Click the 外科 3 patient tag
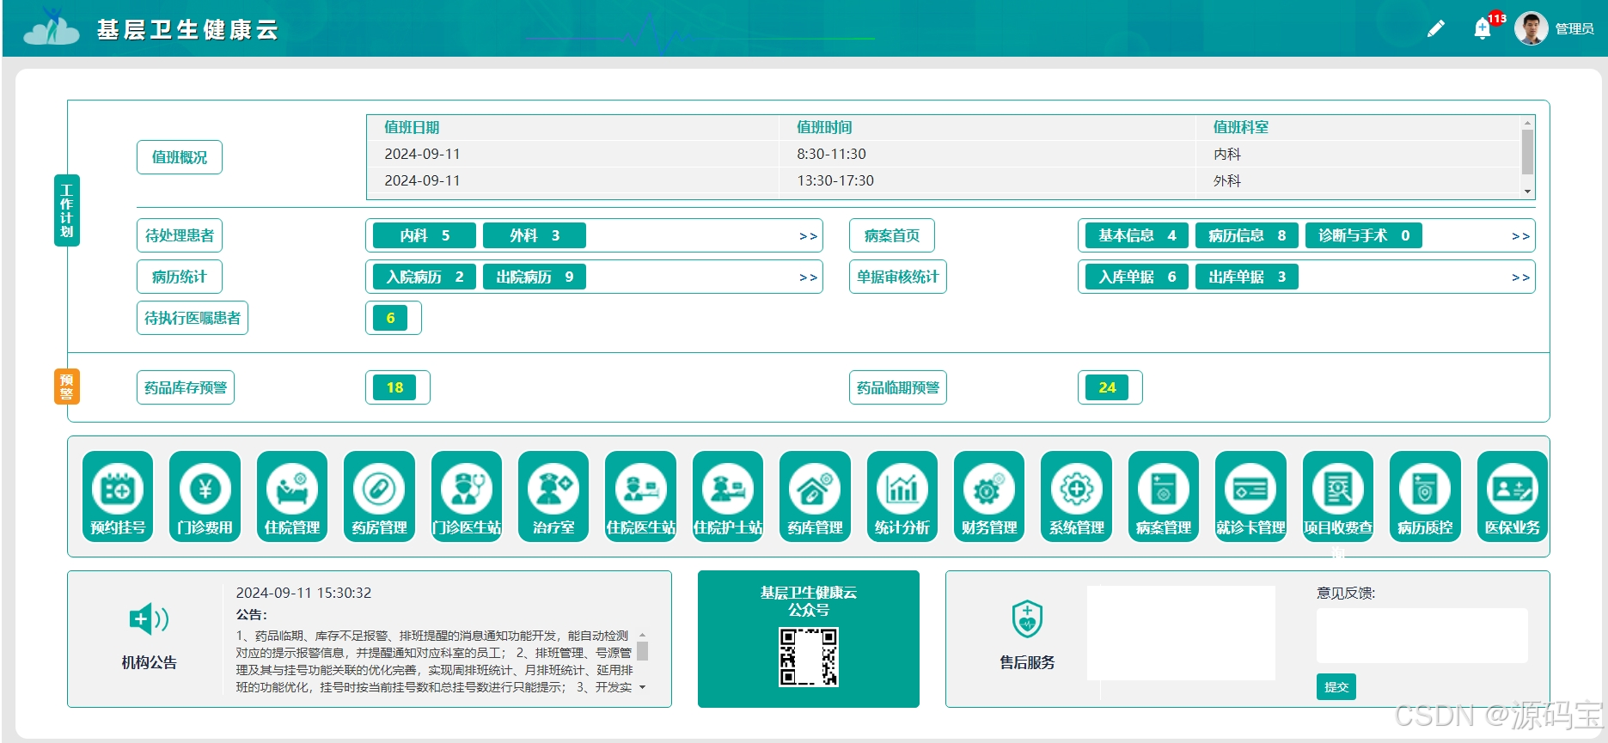1608x743 pixels. [535, 235]
